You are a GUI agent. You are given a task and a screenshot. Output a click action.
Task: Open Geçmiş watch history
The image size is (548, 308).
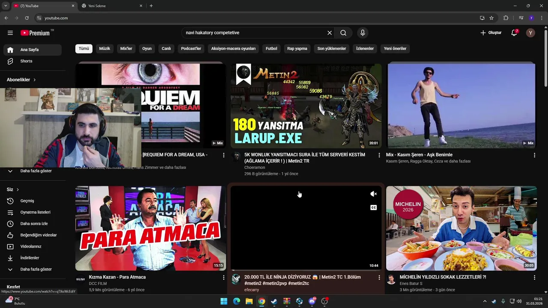[x=33, y=201]
